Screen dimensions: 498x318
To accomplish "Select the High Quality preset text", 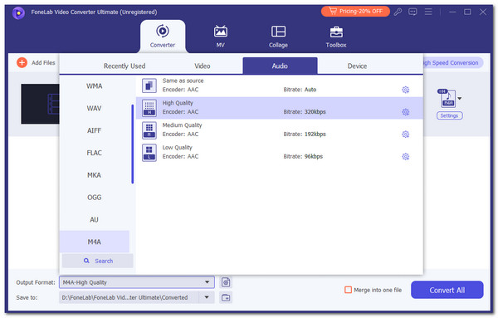I will pyautogui.click(x=178, y=103).
